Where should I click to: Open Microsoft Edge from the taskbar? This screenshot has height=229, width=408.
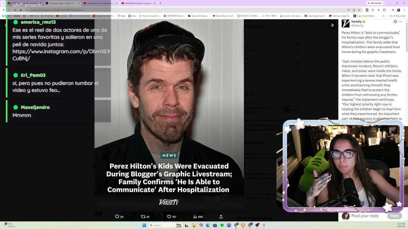[208, 225]
